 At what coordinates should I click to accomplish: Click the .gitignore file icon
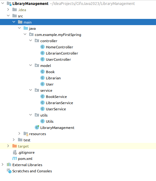[x=15, y=152]
